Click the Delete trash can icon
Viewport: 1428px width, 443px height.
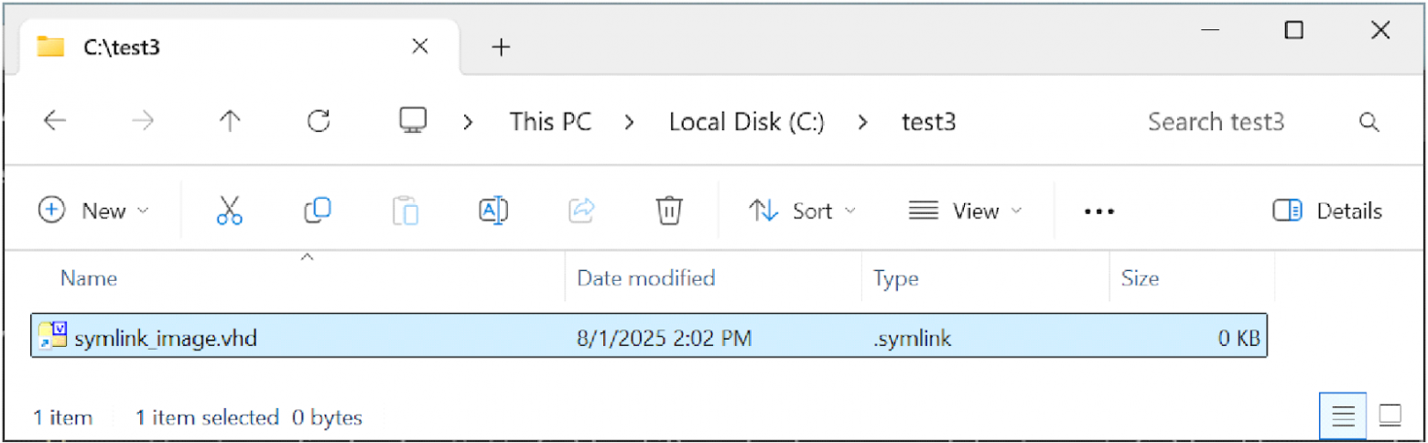[669, 211]
